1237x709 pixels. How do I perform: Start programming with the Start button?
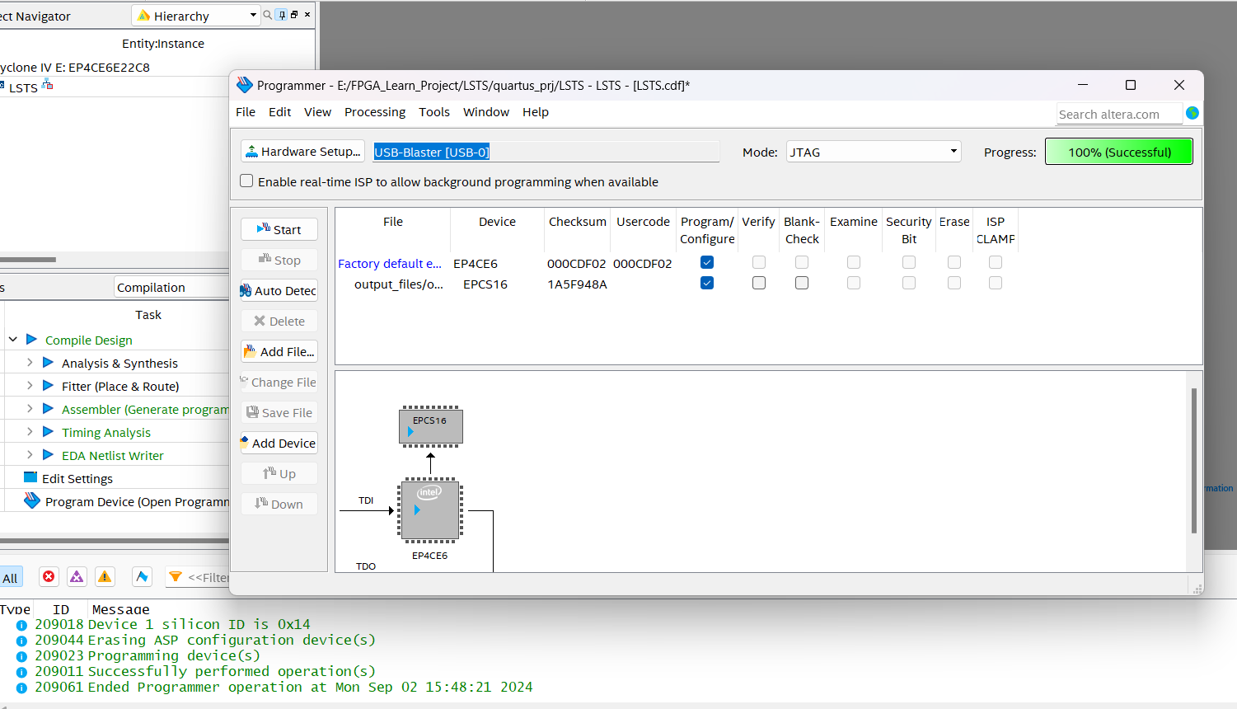pyautogui.click(x=279, y=229)
